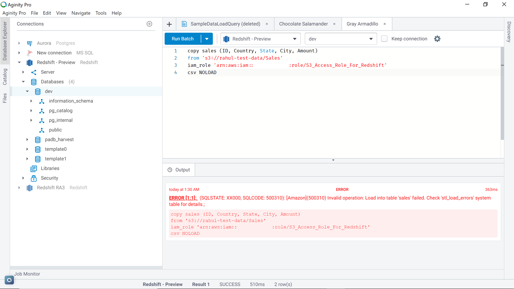Expand the Run Batch dropdown arrow

click(207, 39)
